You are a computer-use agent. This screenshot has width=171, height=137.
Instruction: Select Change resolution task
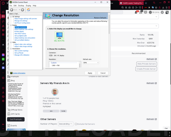coord(21,27)
